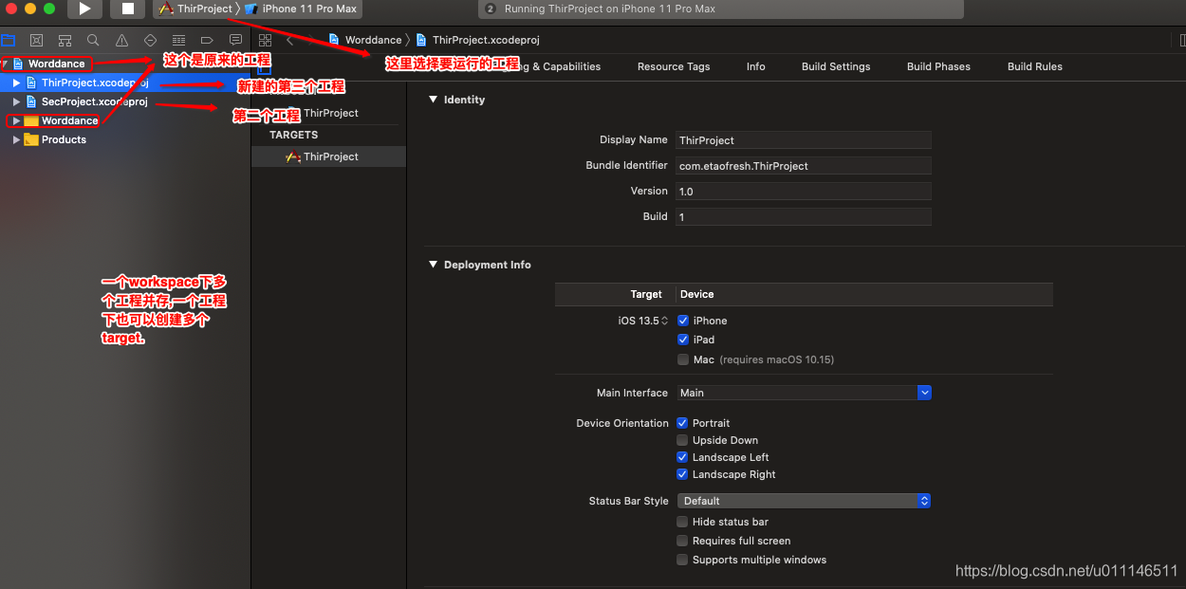Click the Build number field
Image resolution: width=1186 pixels, height=589 pixels.
(804, 216)
